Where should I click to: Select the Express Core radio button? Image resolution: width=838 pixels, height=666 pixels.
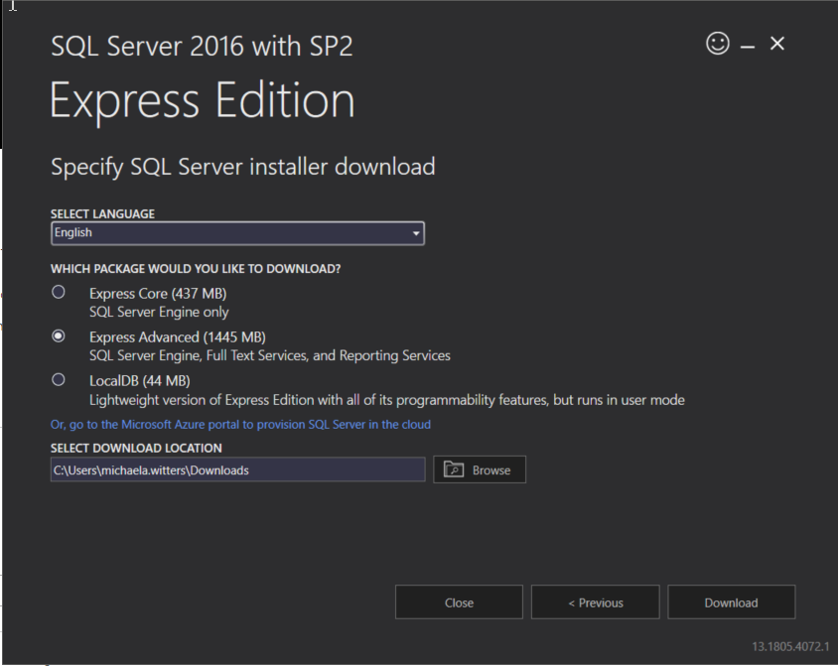[x=59, y=292]
